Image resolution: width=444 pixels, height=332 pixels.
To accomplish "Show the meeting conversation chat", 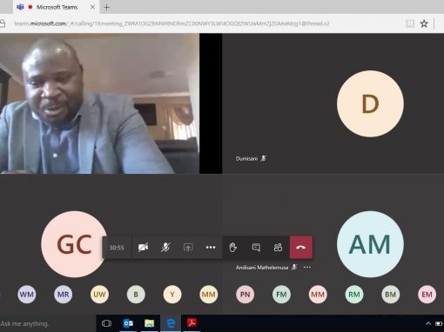I will (256, 248).
